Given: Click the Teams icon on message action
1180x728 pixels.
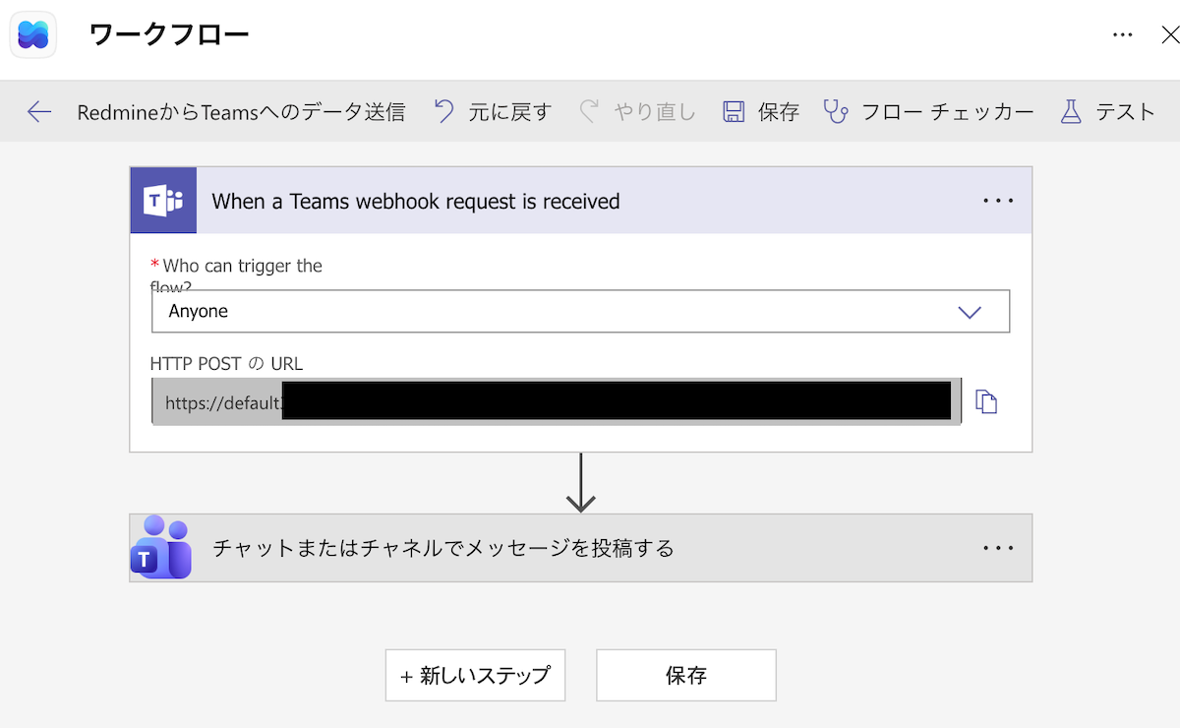Looking at the screenshot, I should tap(161, 547).
